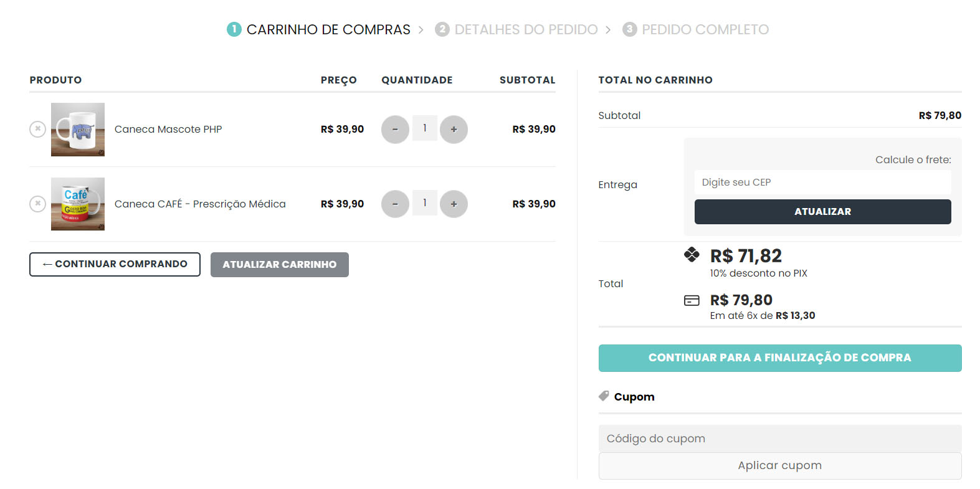Decrease quantity of Caneca CAFÉ
The image size is (980, 489).
tap(395, 204)
